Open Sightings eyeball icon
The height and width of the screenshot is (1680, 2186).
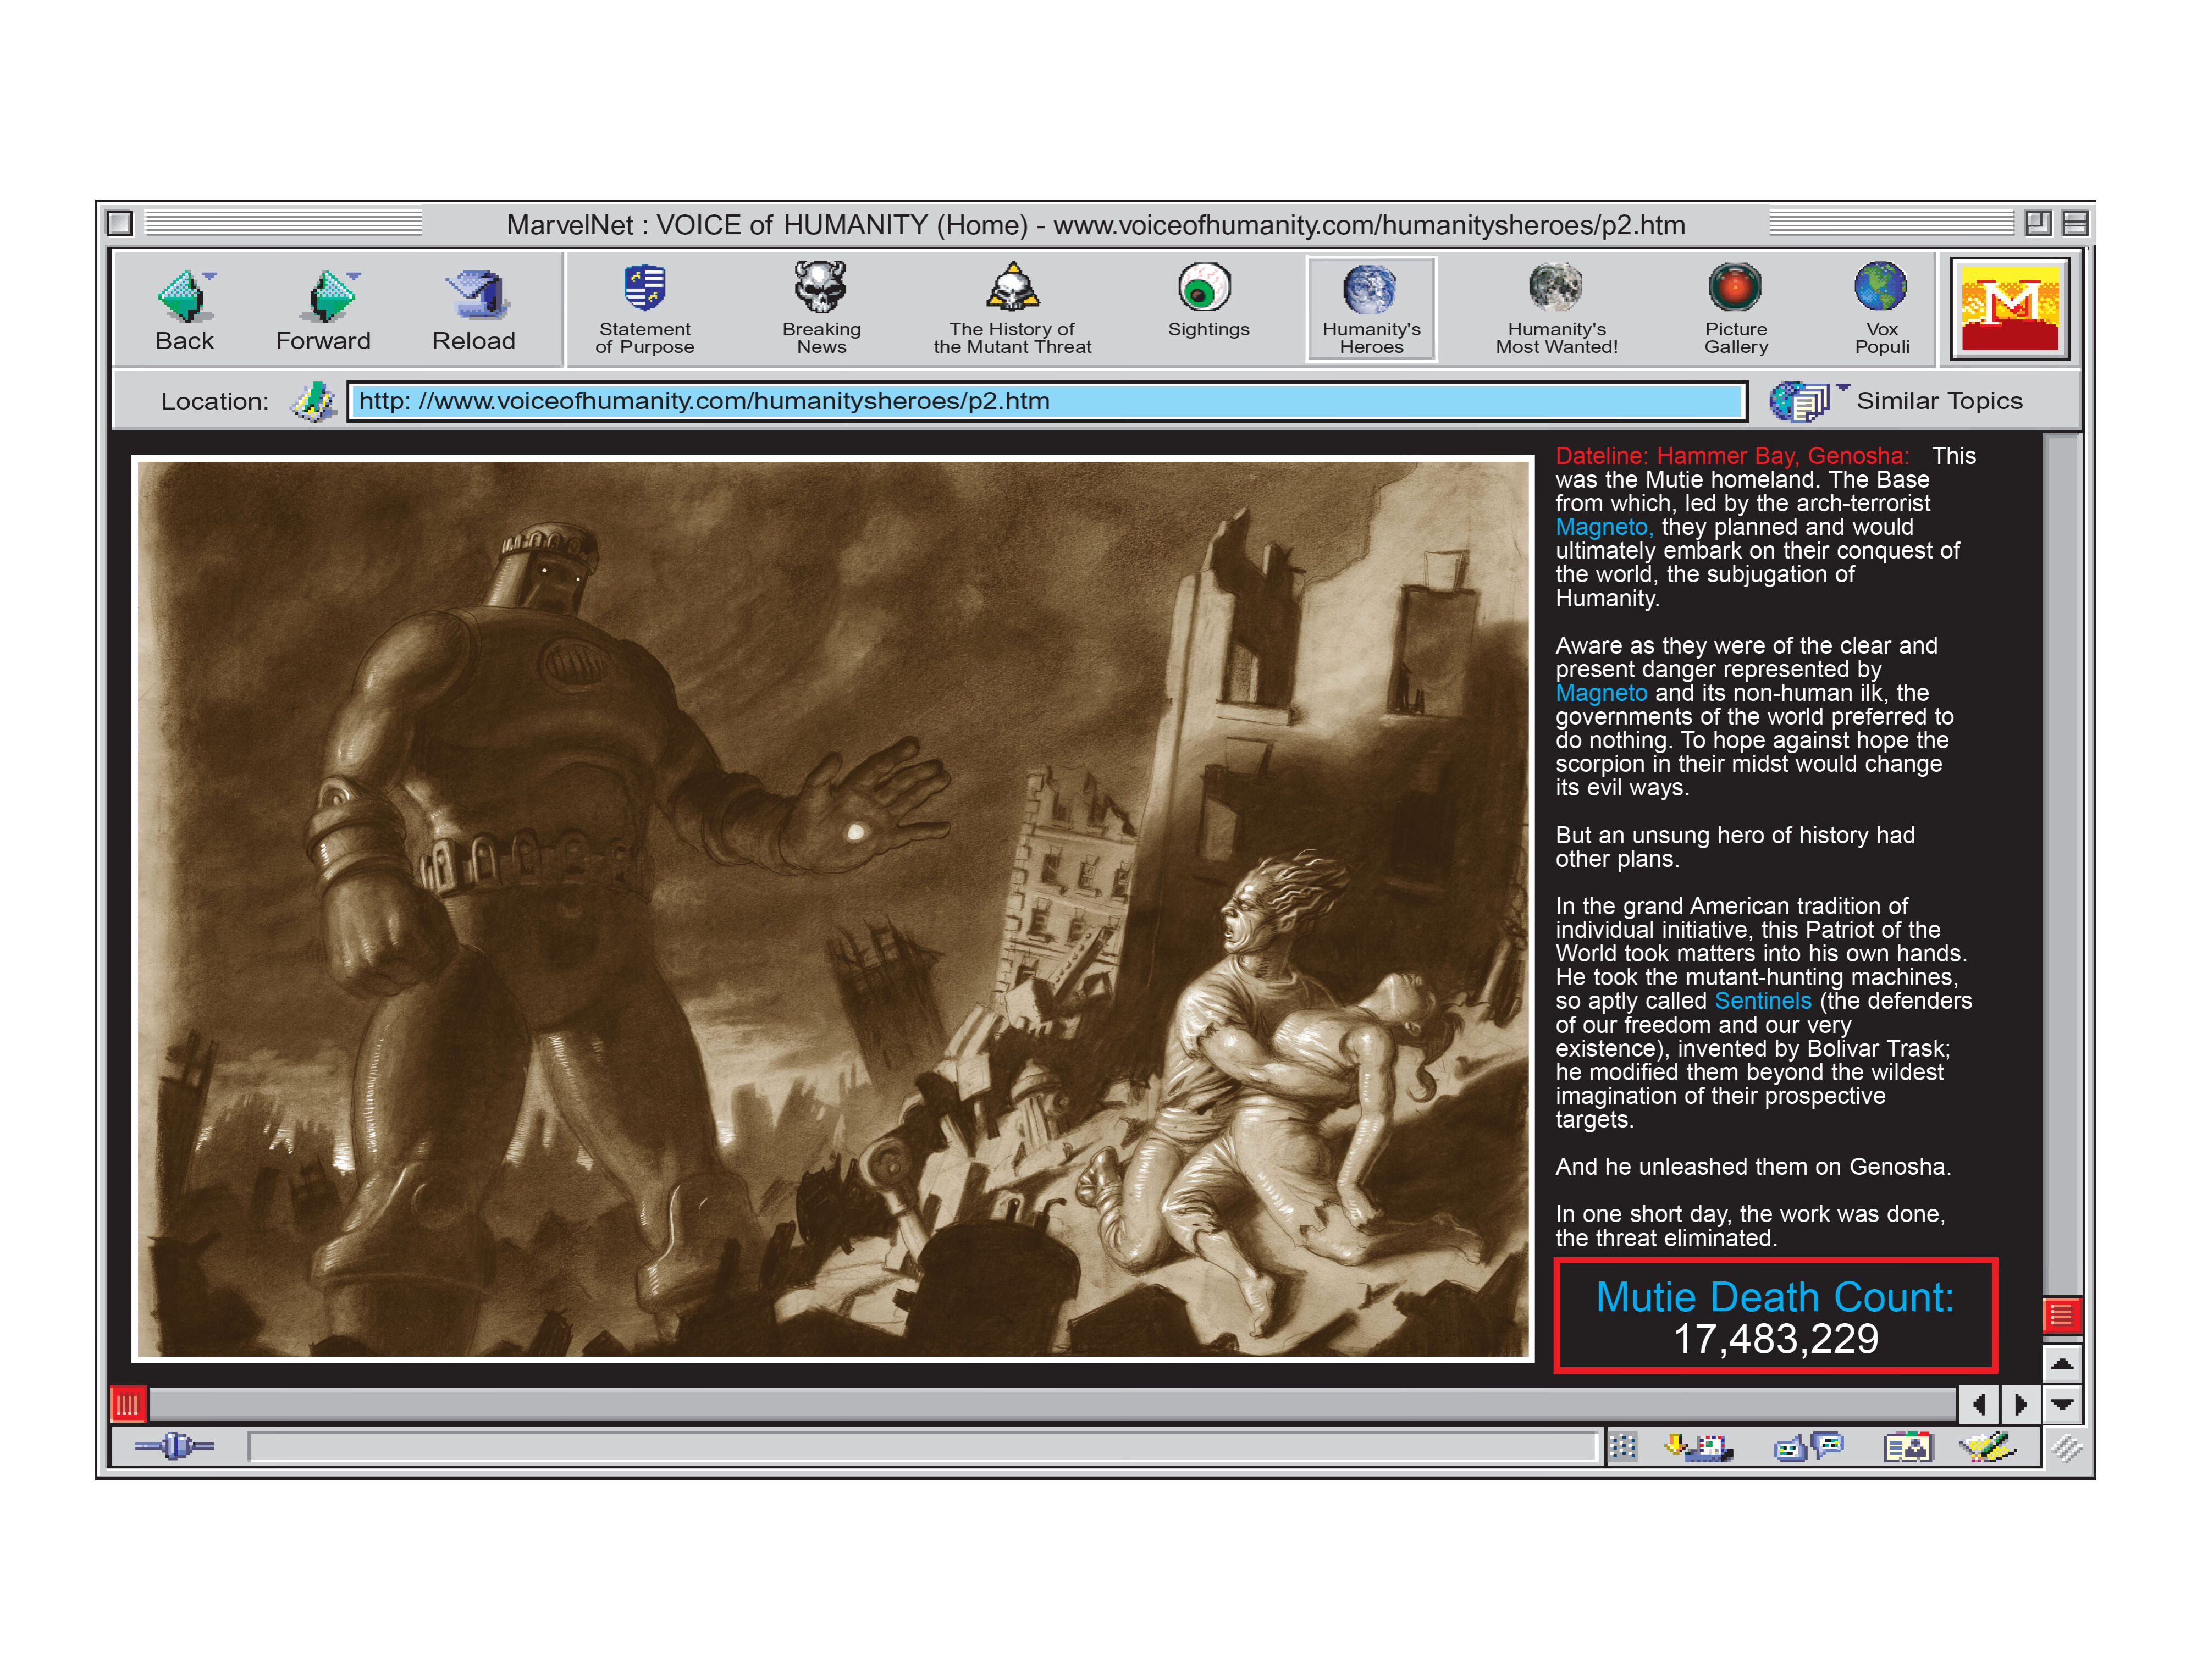click(1204, 288)
